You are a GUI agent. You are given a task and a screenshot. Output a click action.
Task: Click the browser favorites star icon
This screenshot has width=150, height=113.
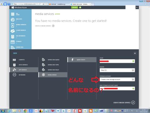pyautogui.click(x=146, y=4)
